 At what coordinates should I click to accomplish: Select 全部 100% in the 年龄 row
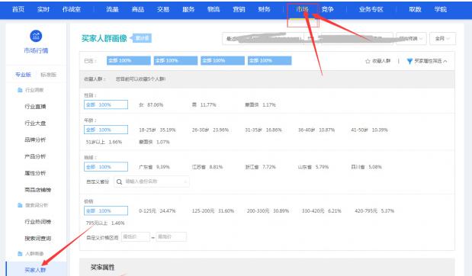pos(106,130)
